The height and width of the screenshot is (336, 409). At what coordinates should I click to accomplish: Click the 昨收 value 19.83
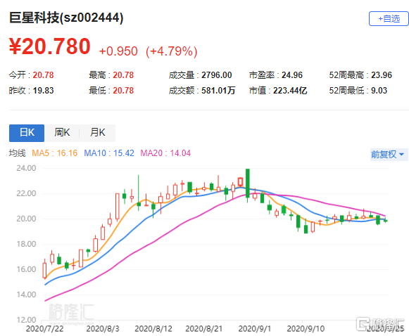point(43,91)
